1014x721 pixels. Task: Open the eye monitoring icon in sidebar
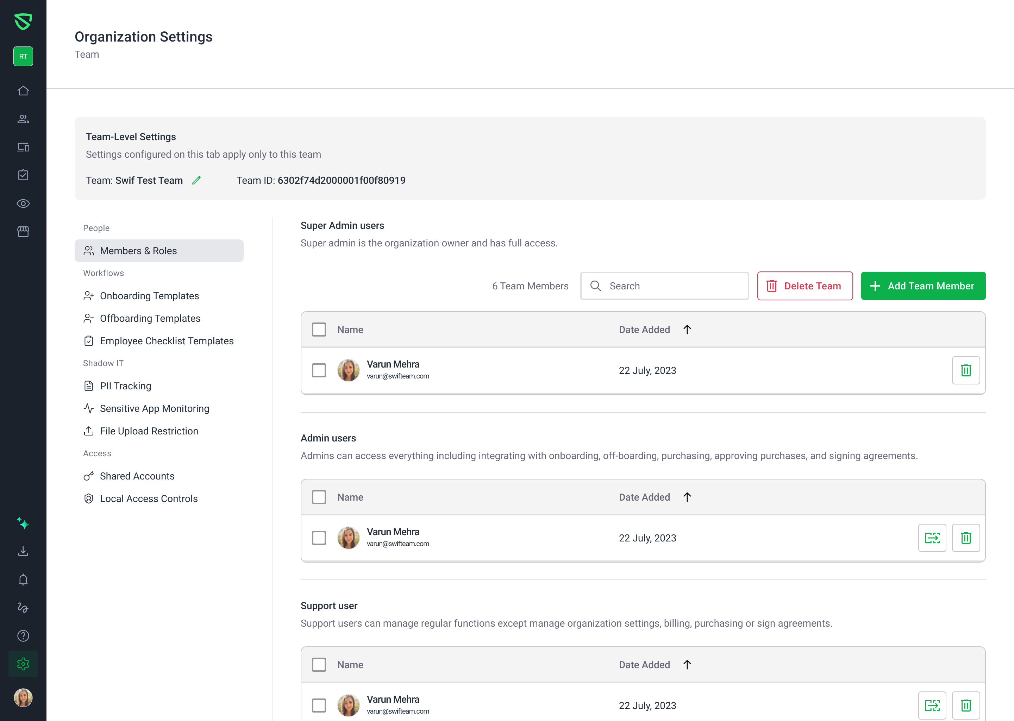tap(23, 203)
